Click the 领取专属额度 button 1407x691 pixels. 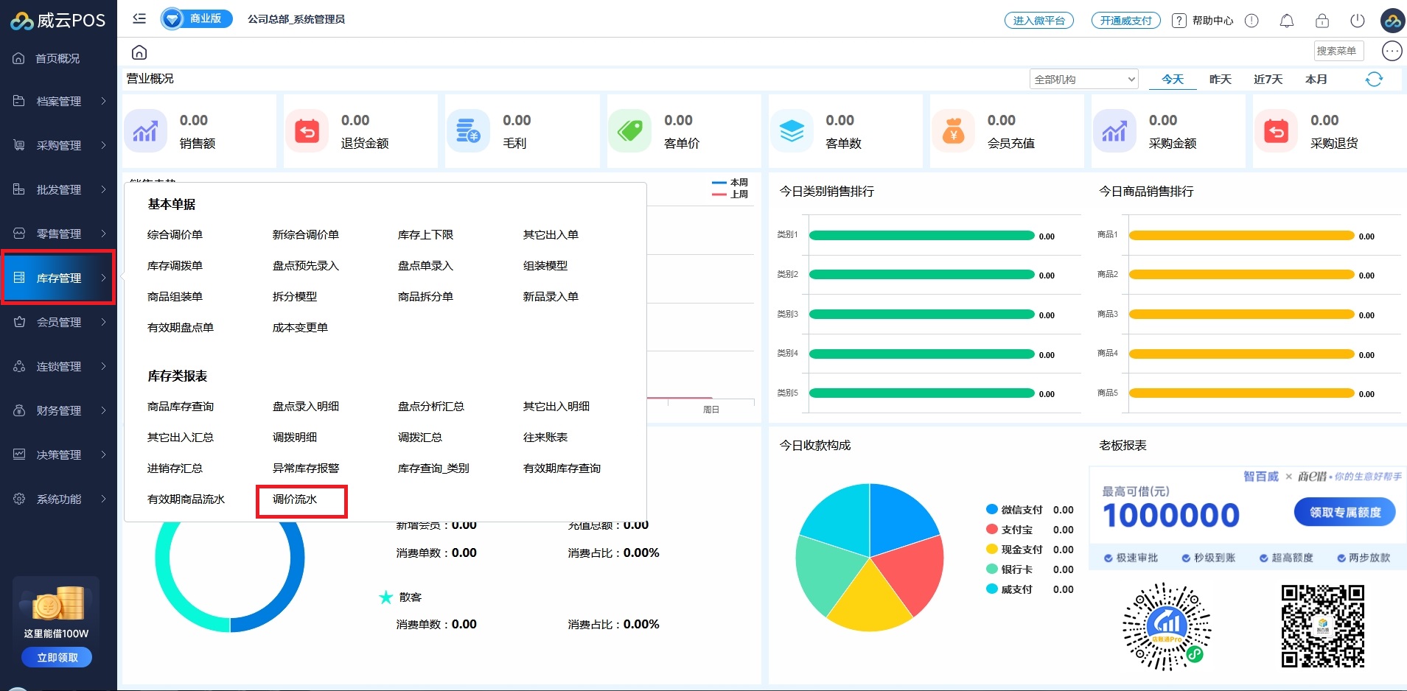1344,512
